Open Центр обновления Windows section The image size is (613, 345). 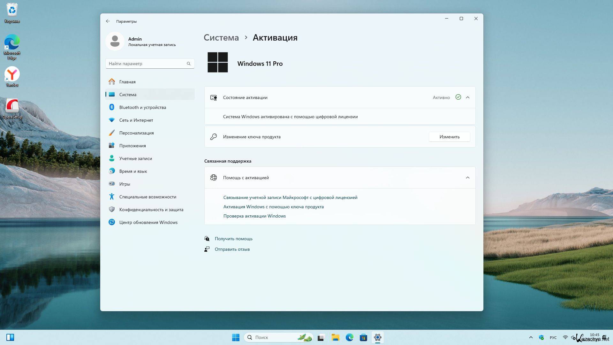click(148, 222)
